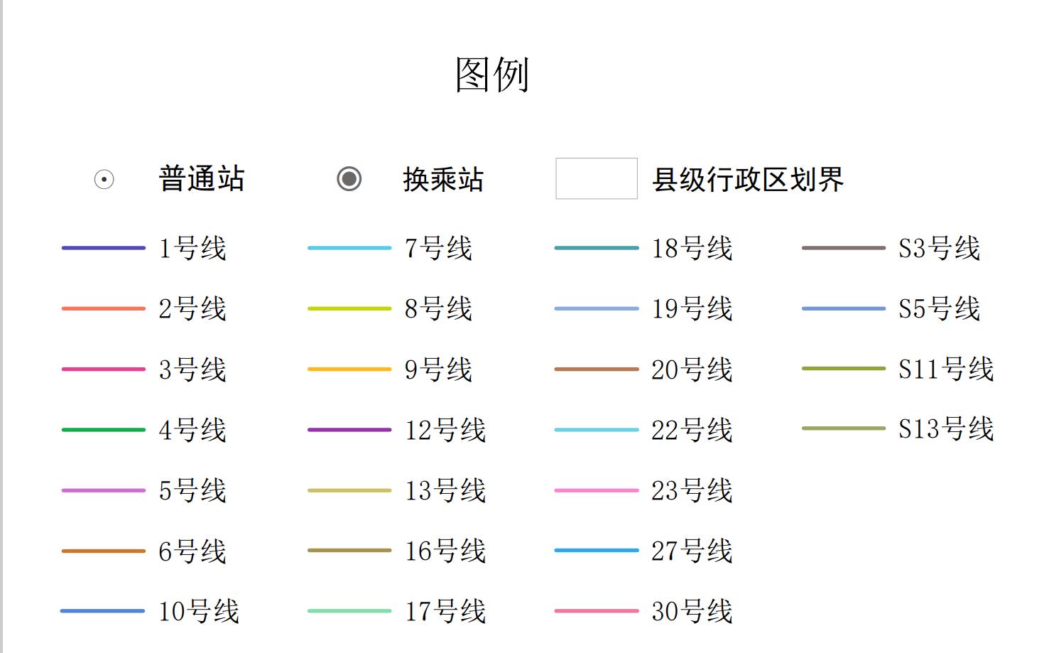Click the 图例 legend title
Image resolution: width=1049 pixels, height=653 pixels.
pyautogui.click(x=492, y=75)
